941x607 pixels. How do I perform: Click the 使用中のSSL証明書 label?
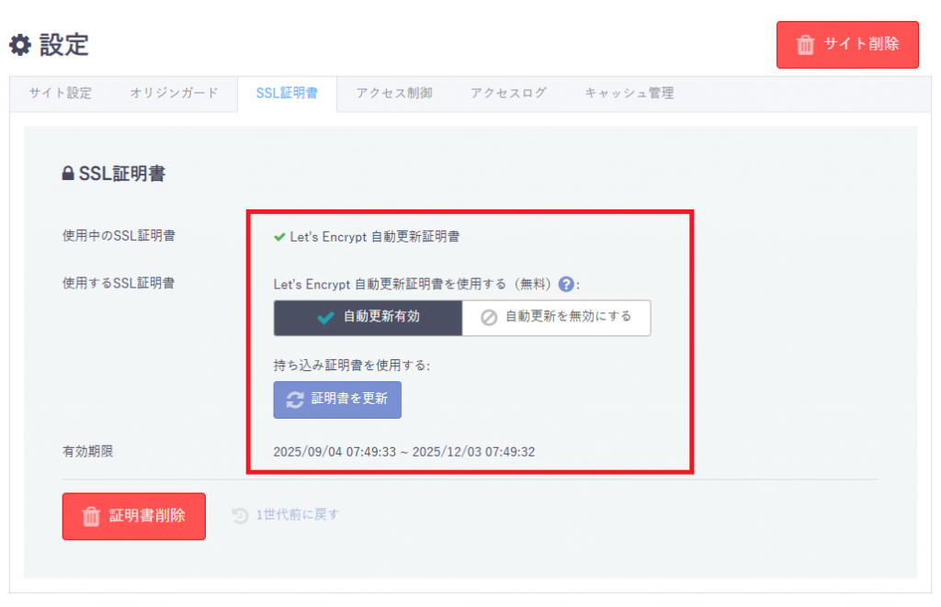[x=119, y=236]
